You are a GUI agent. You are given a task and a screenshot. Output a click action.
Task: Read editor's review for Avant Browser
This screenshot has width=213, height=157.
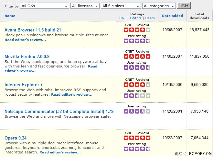pyautogui.click(x=25, y=40)
